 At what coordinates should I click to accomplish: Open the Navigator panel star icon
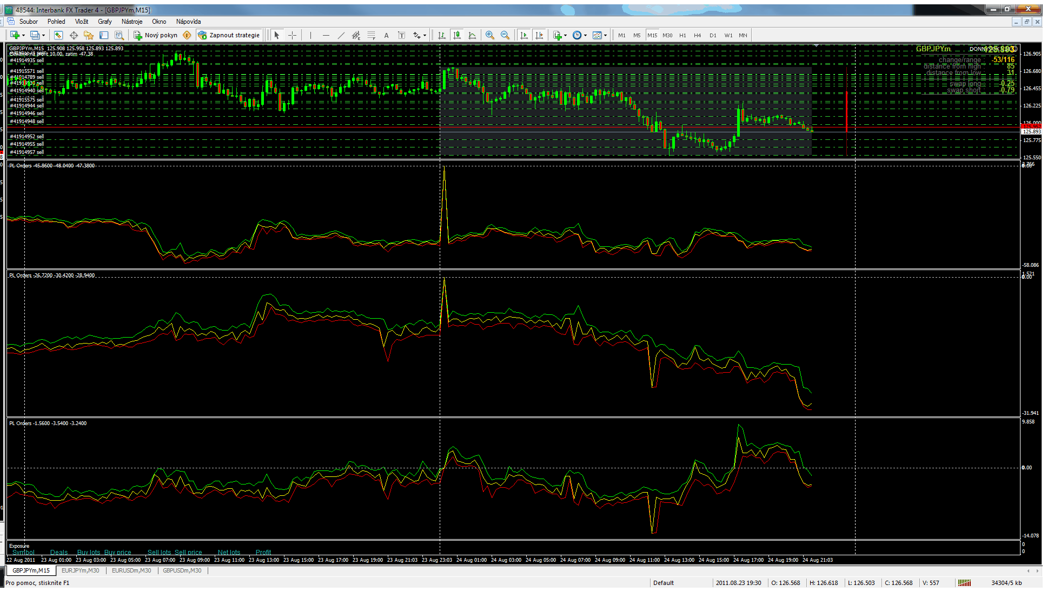click(x=89, y=35)
